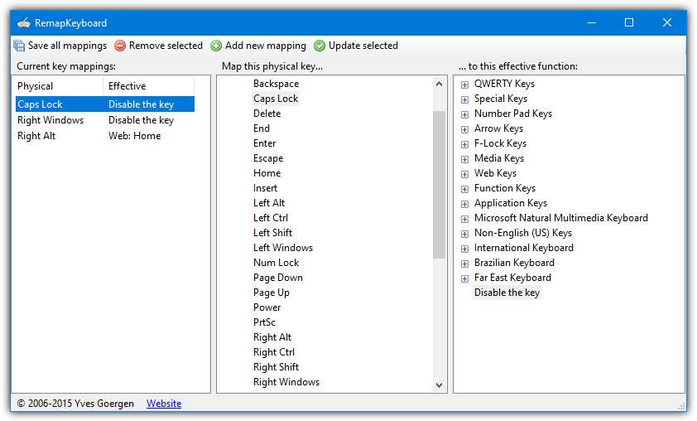Screen dimensions: 697x421
Task: Expand the Brazilian Keyboard node
Action: pyautogui.click(x=464, y=264)
